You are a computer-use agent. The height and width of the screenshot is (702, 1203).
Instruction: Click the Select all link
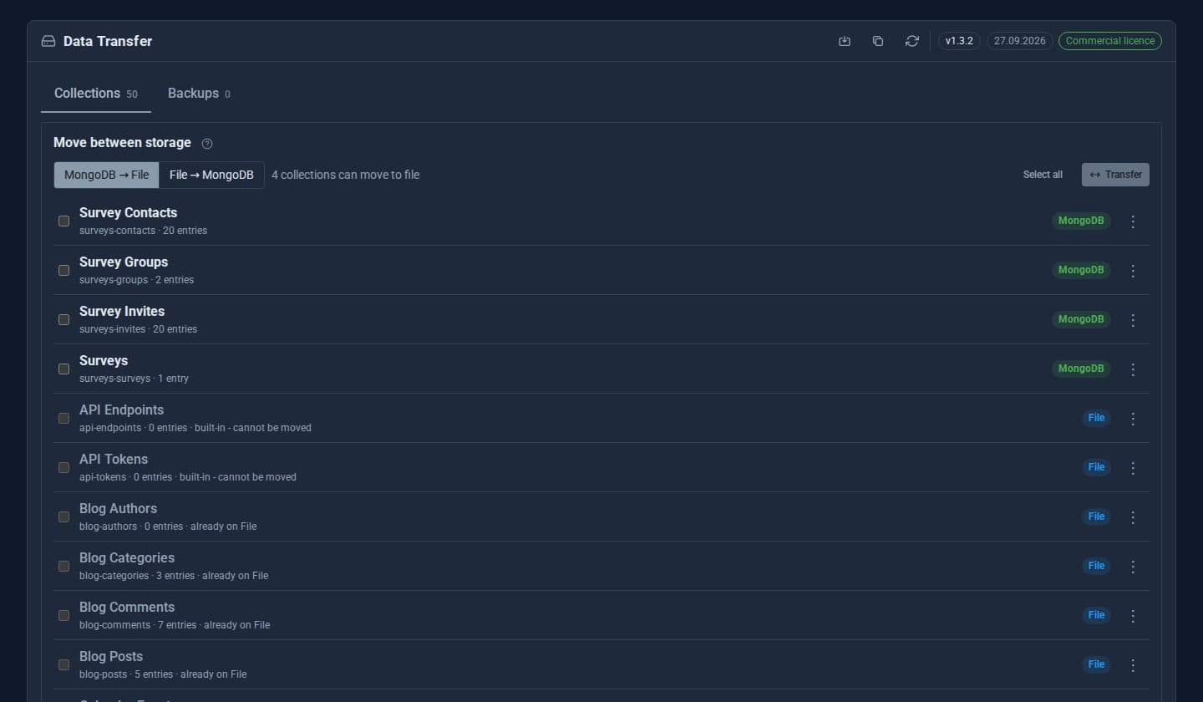[x=1043, y=175]
